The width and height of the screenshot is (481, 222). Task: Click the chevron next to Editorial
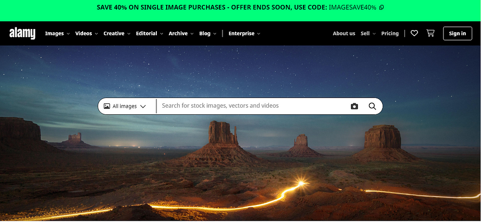(161, 34)
